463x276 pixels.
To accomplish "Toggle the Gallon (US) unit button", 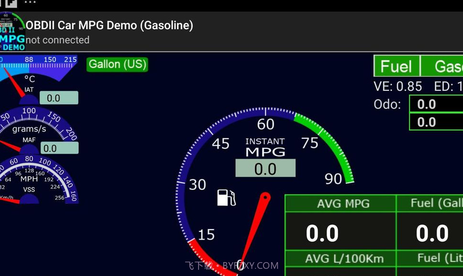I will [117, 64].
